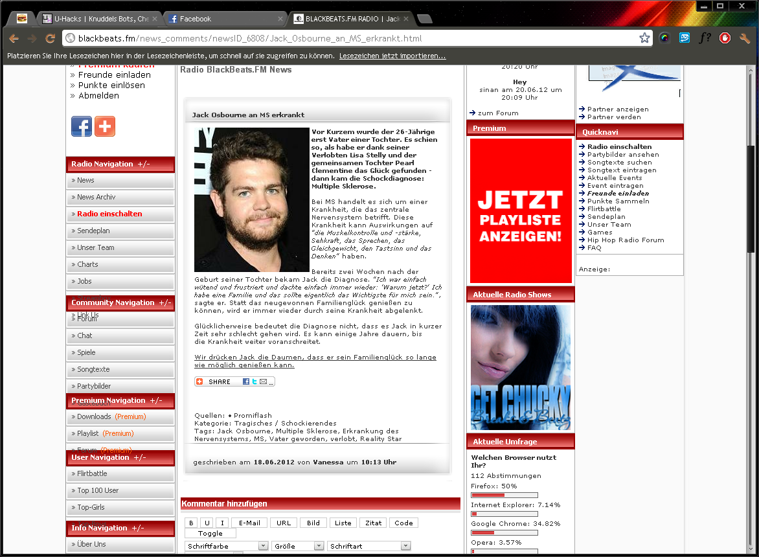Click the site info globe icon in address bar
The width and height of the screenshot is (759, 557).
tap(70, 38)
